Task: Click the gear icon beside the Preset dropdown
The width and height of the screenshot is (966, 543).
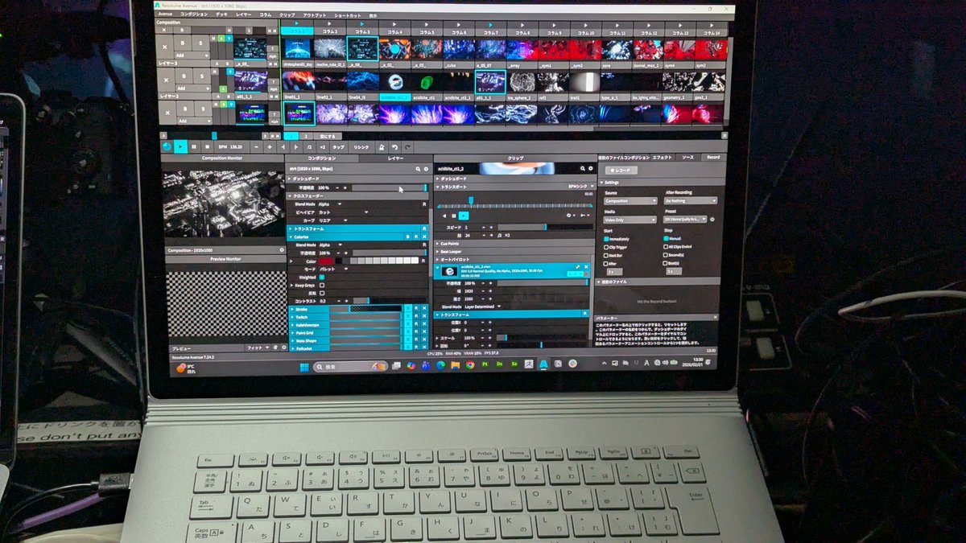Action: 712,220
